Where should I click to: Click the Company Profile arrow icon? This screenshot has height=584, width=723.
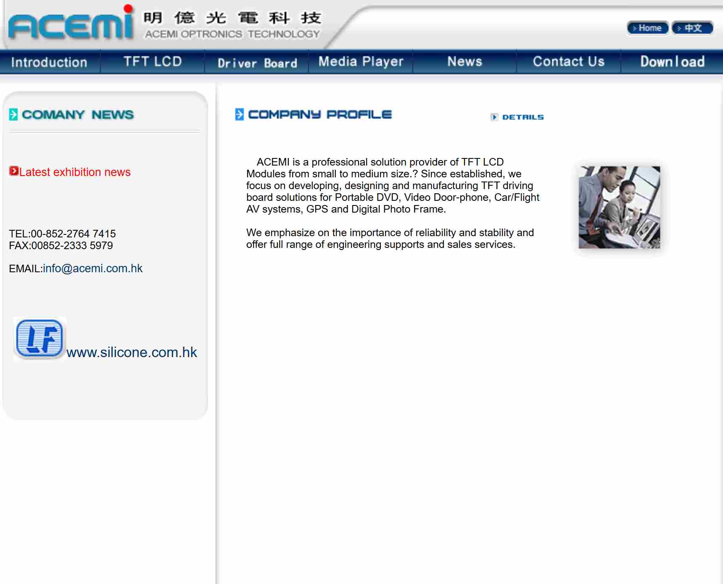coord(239,114)
